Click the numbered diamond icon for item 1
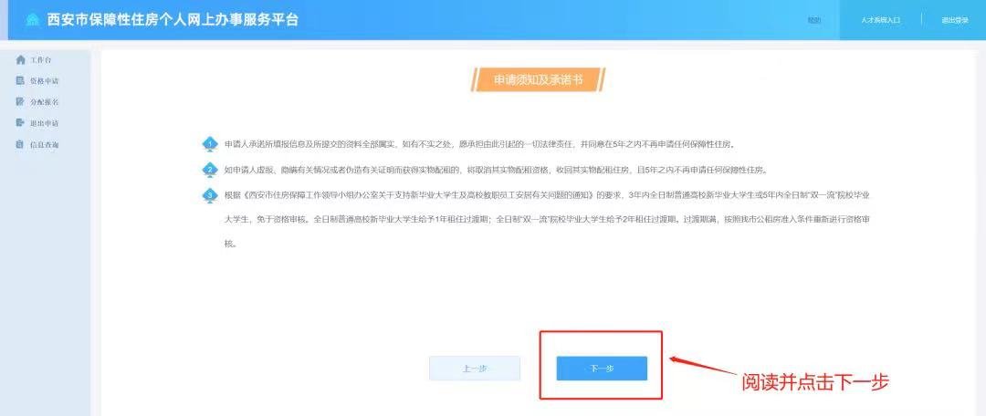Image resolution: width=986 pixels, height=416 pixels. (210, 144)
